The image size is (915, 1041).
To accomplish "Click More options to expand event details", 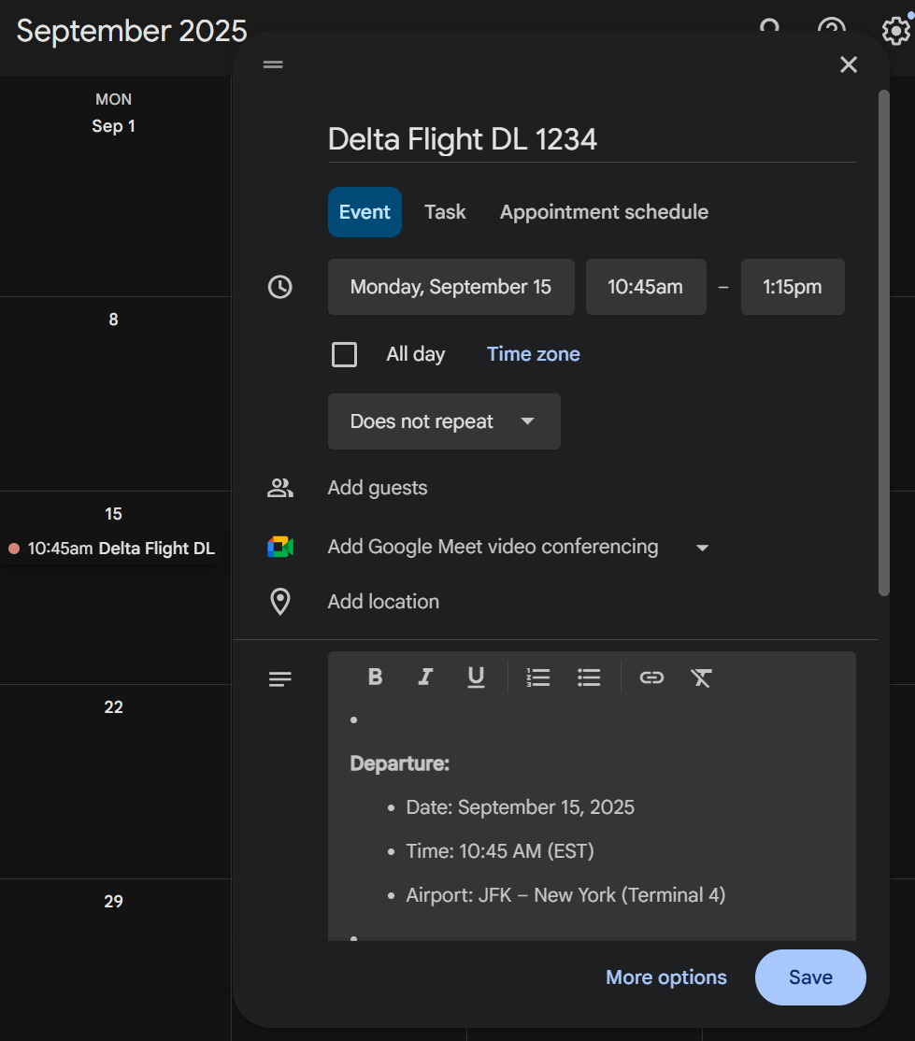I will pyautogui.click(x=665, y=977).
